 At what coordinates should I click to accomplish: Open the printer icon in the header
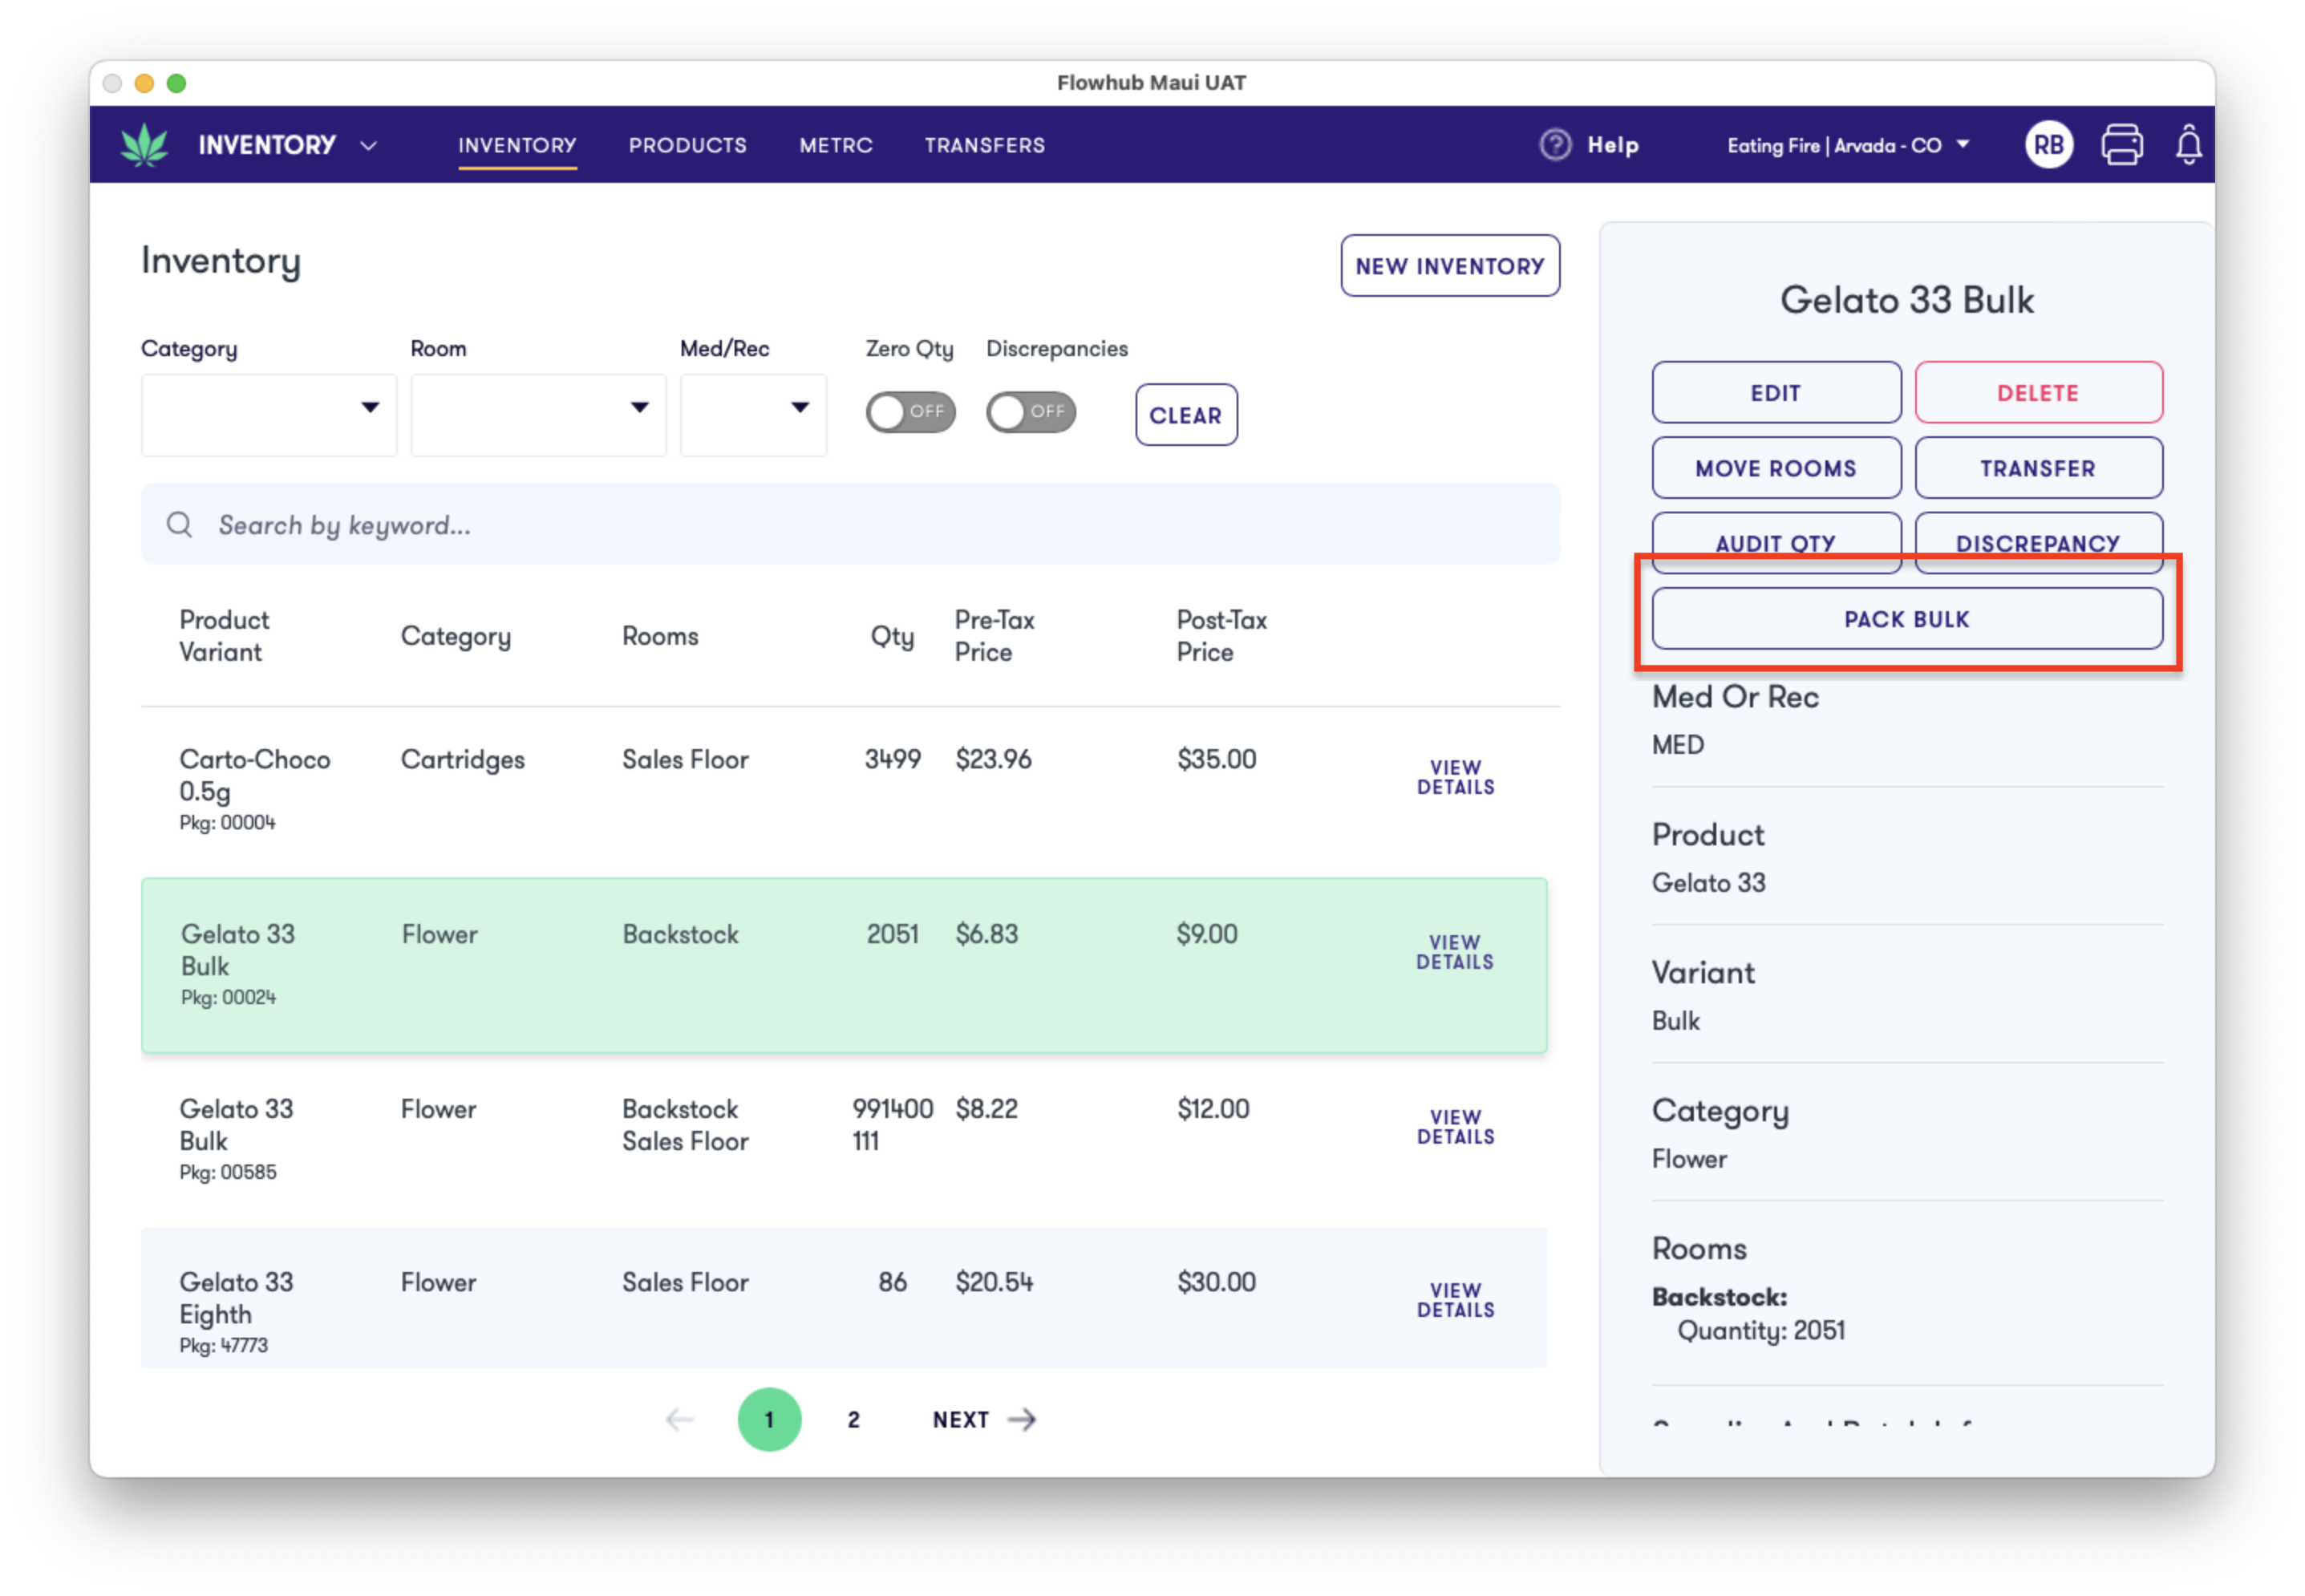pos(2122,145)
